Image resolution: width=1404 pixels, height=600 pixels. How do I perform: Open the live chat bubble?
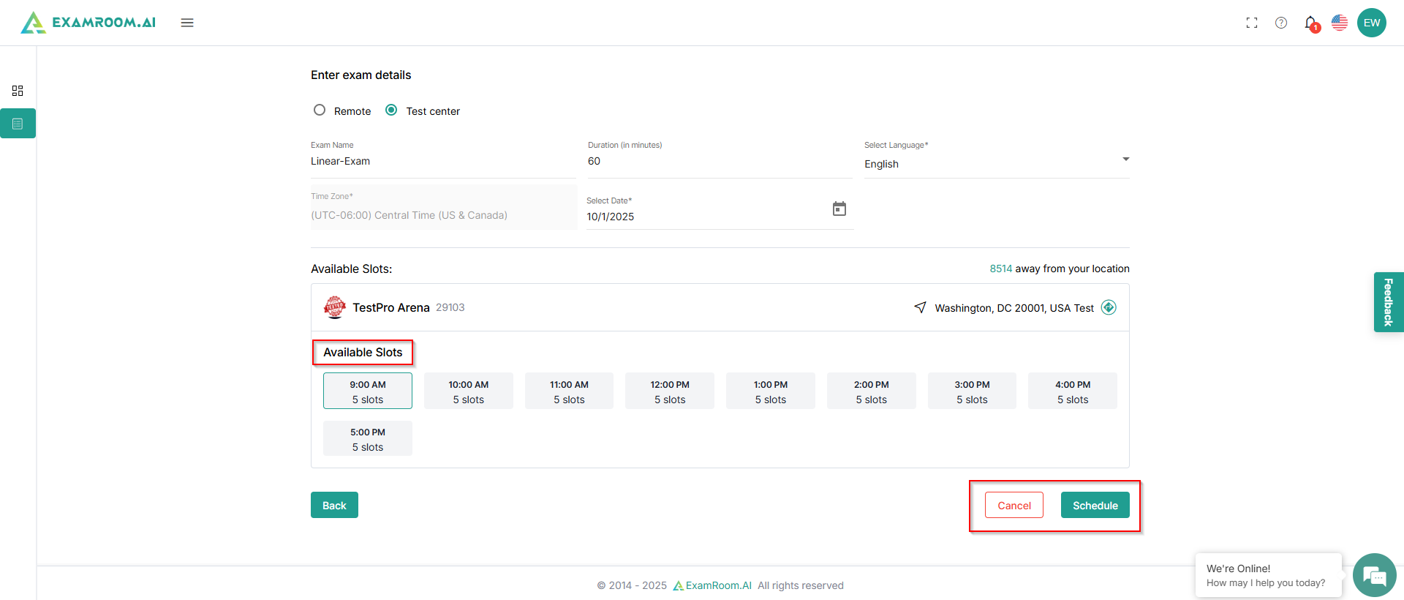(x=1375, y=576)
